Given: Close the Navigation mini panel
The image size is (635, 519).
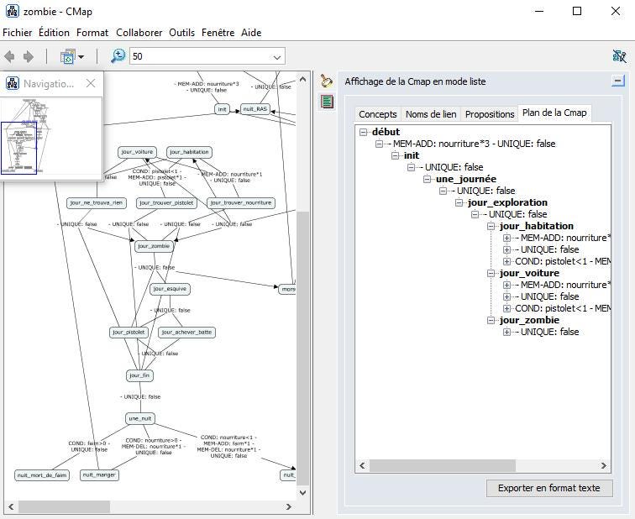Looking at the screenshot, I should [91, 83].
